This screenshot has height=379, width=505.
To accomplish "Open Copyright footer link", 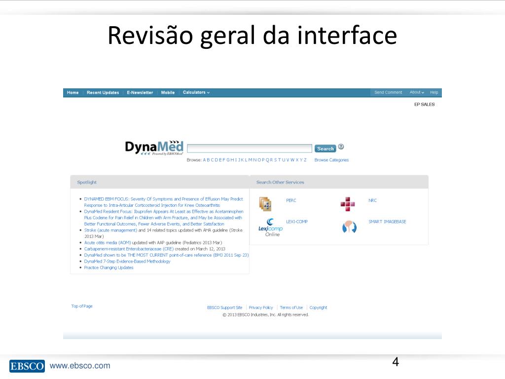I will [318, 308].
